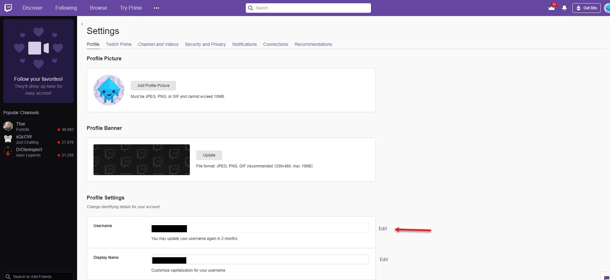The height and width of the screenshot is (280, 610).
Task: Click Try Prime in the navigation
Action: (131, 8)
